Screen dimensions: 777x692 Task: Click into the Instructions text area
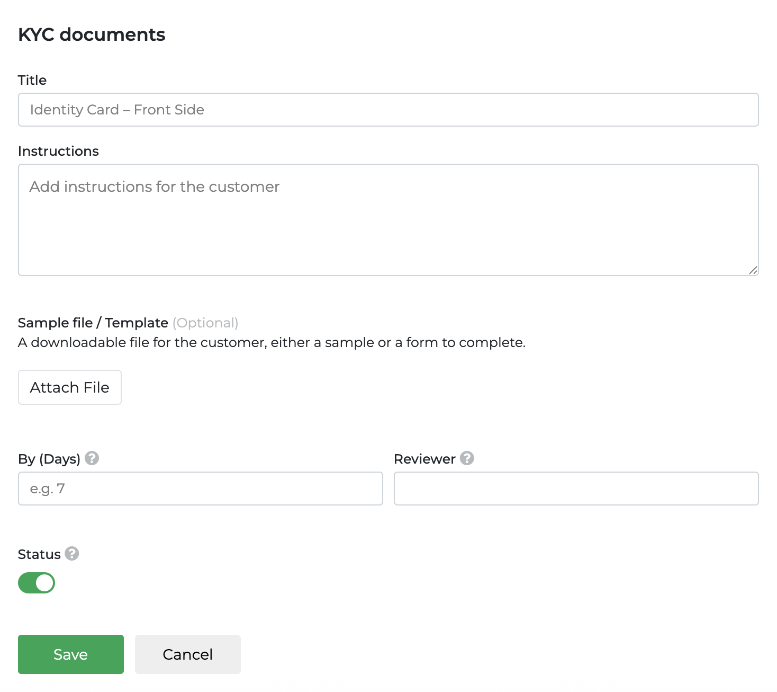tap(388, 220)
